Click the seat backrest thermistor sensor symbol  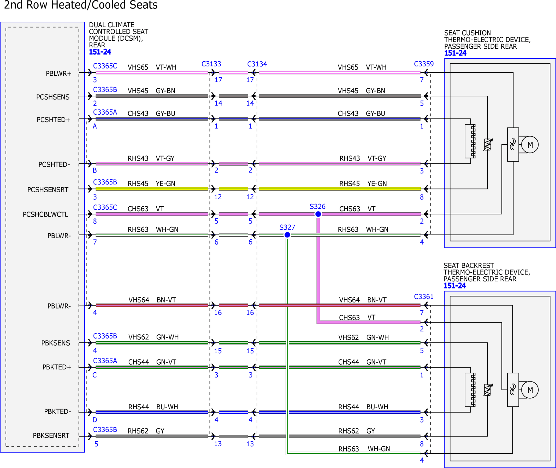pos(488,390)
